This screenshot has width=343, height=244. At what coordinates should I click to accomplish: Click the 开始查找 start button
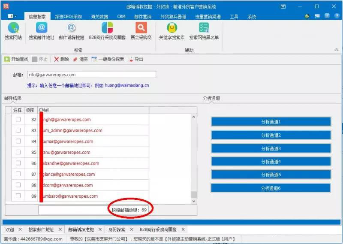16,59
